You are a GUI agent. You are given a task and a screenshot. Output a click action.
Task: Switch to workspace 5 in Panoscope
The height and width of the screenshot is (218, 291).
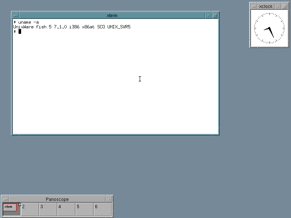[x=84, y=209]
